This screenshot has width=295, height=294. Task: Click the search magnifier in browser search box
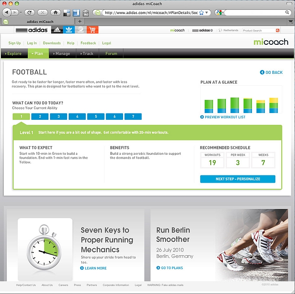tap(287, 12)
